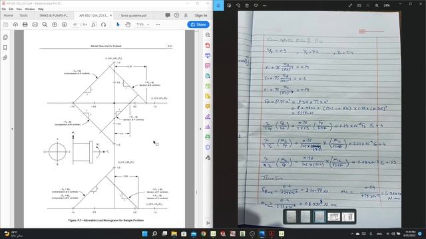Select the arrow Selection tool

pyautogui.click(x=118, y=25)
